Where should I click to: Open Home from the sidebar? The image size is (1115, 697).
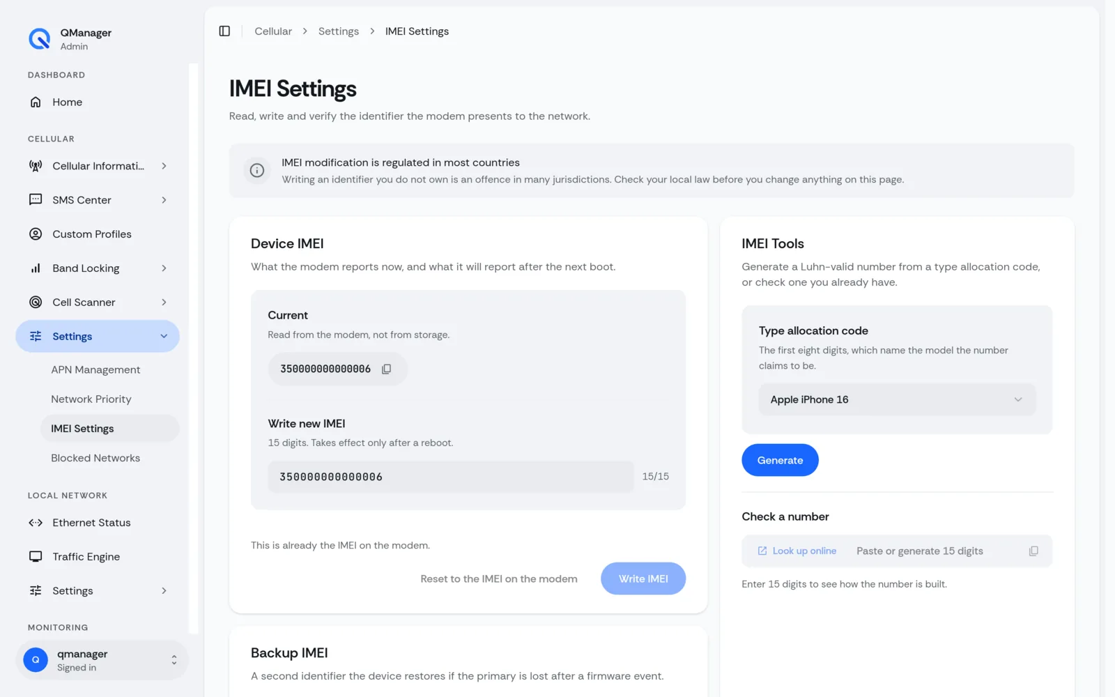click(x=98, y=102)
